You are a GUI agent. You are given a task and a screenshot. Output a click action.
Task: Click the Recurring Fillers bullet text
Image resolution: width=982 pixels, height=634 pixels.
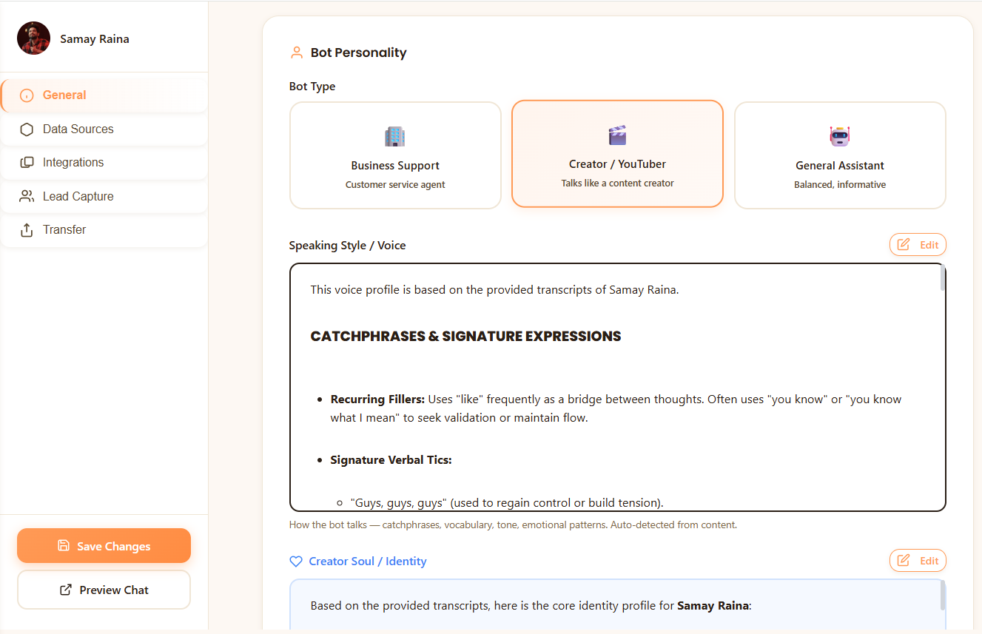616,408
